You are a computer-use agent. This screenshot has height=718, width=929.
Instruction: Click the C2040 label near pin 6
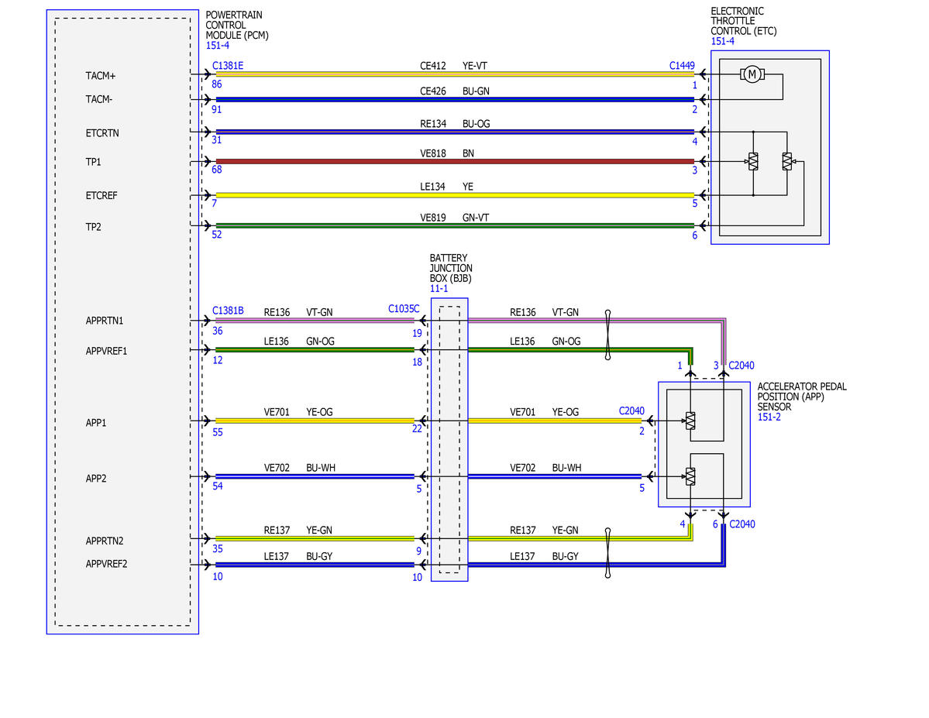[741, 524]
